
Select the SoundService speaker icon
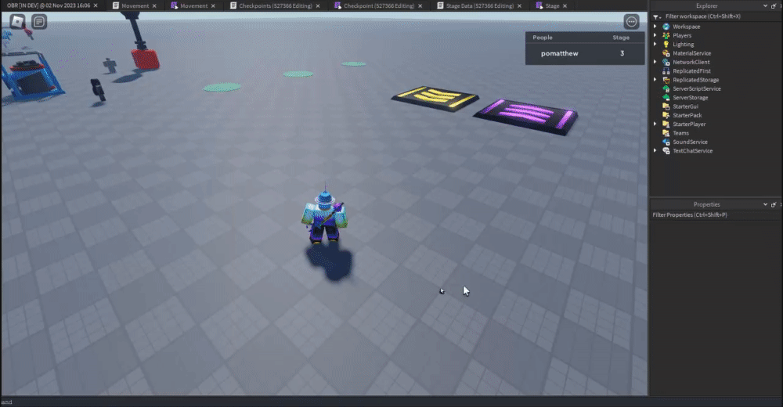(666, 142)
